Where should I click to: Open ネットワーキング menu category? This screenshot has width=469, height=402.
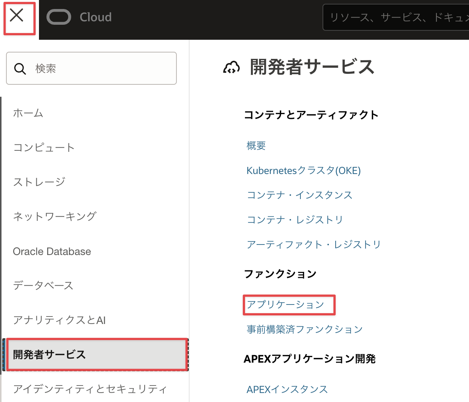(x=55, y=216)
